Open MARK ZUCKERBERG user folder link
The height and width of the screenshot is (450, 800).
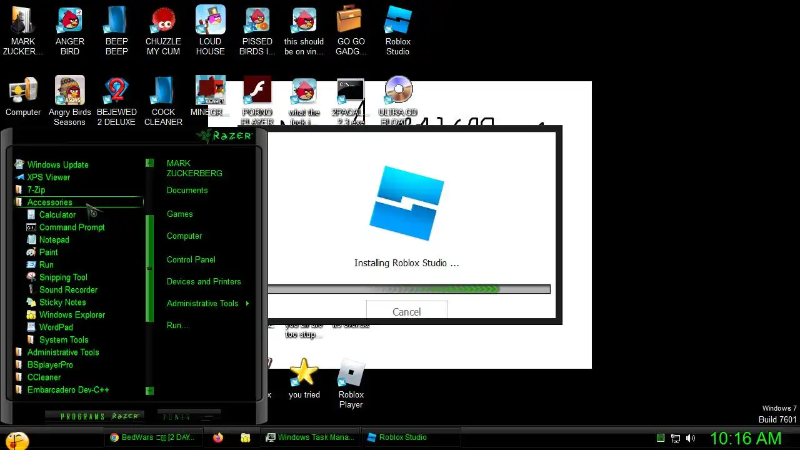[x=194, y=168]
